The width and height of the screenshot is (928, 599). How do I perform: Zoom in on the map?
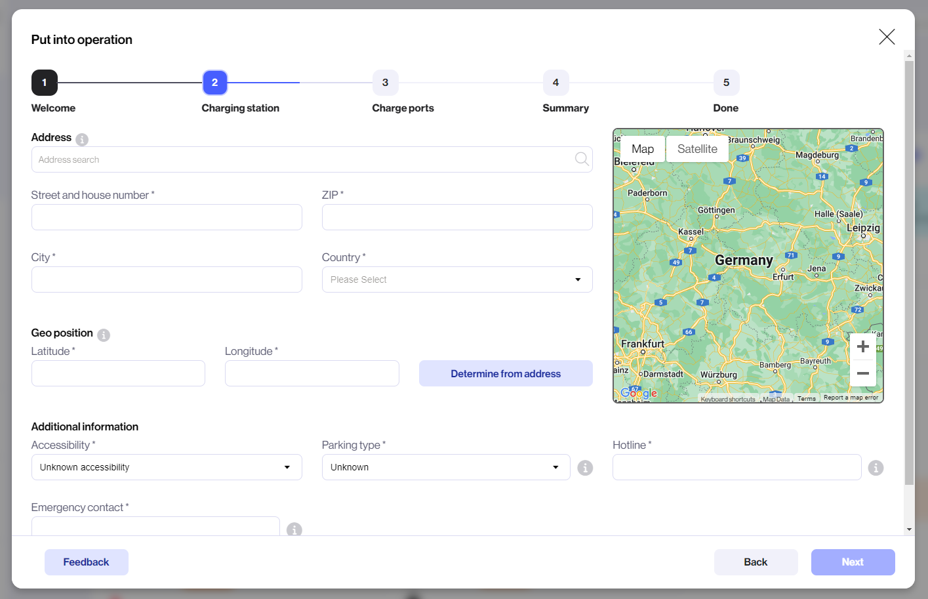click(x=863, y=347)
